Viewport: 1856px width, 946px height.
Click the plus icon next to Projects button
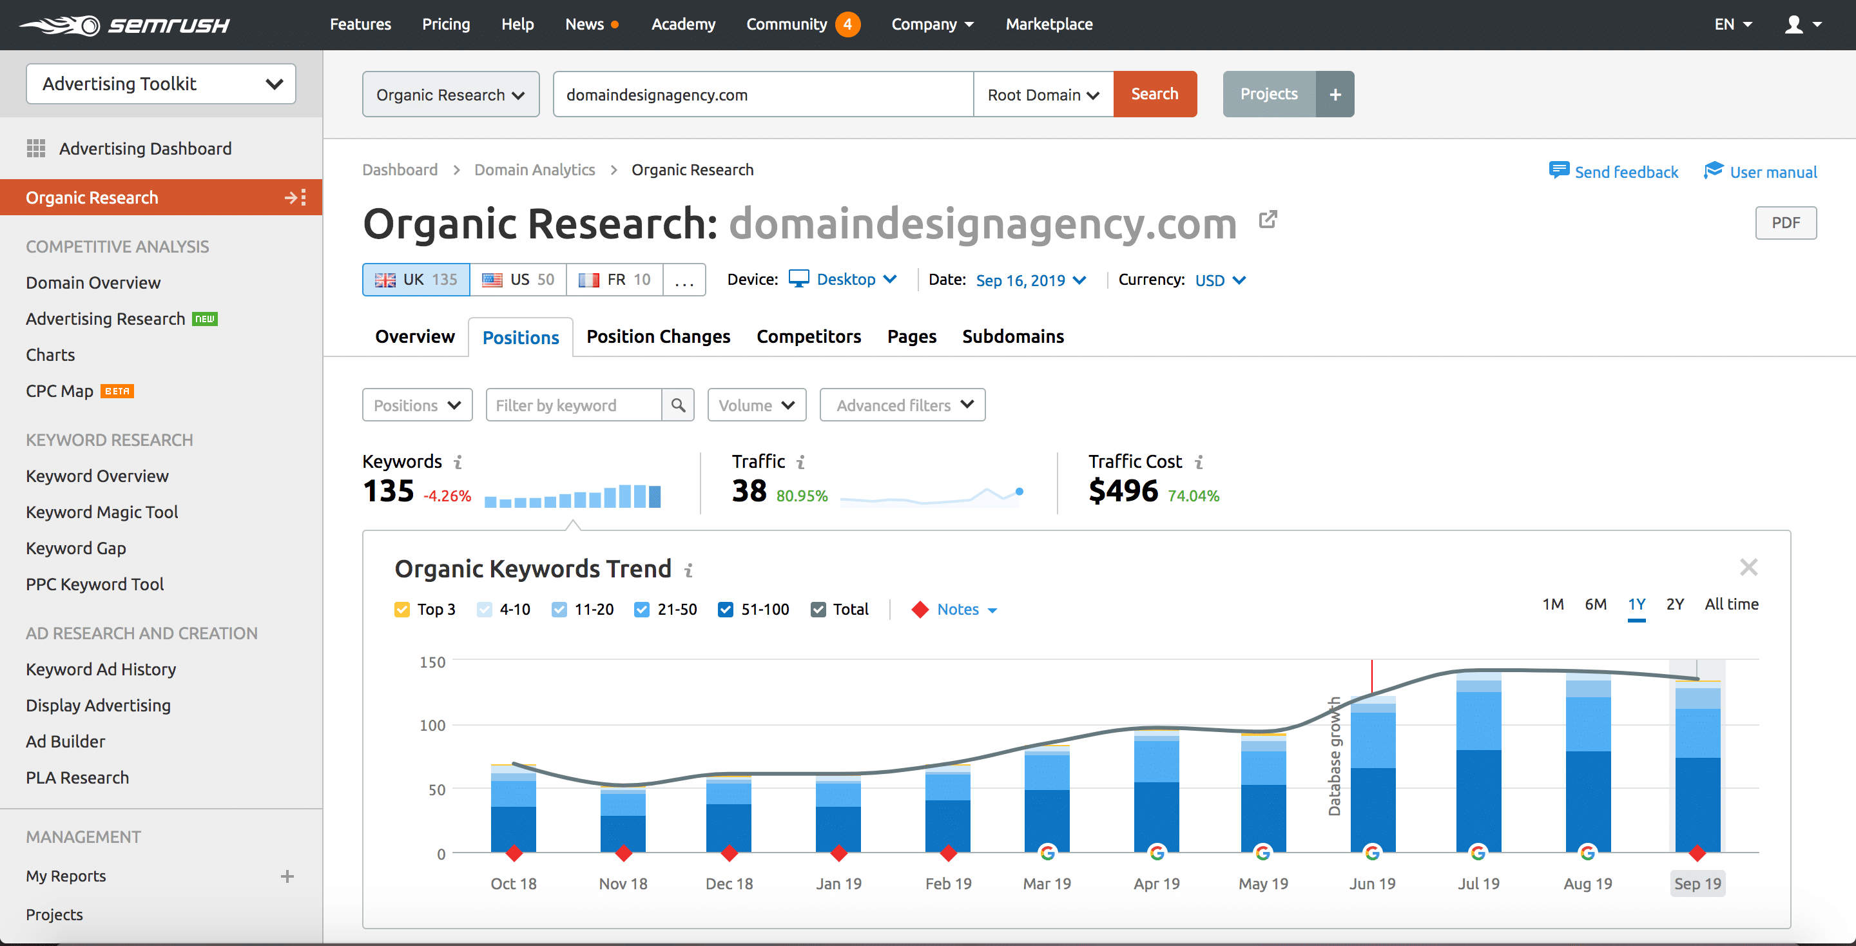tap(1335, 94)
